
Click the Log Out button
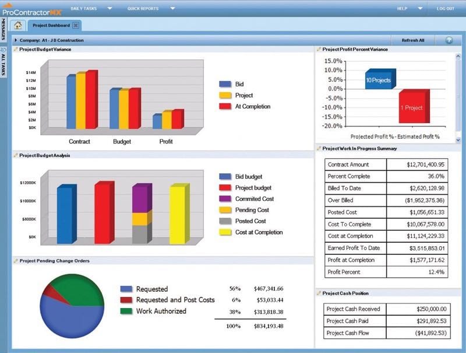click(x=446, y=9)
